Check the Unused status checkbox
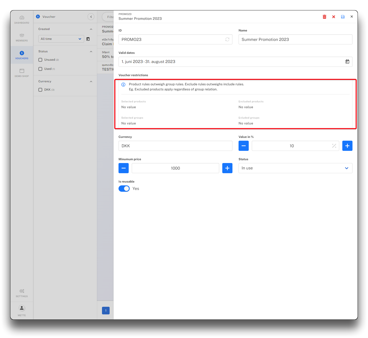The height and width of the screenshot is (338, 368). coord(40,60)
